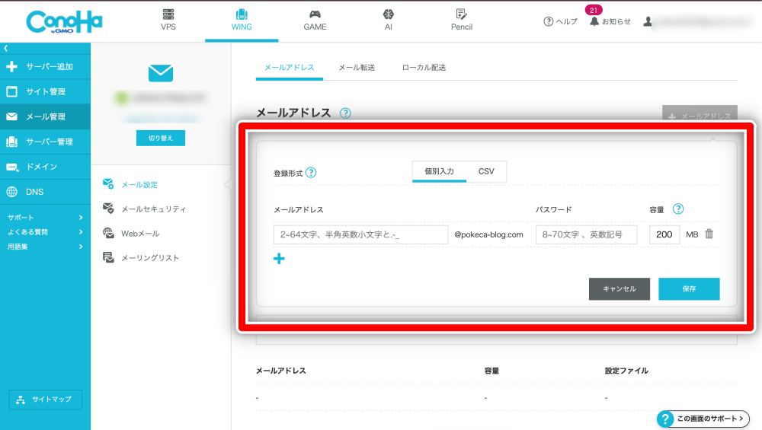
Task: Expand the よくある質問 sidebar section
Action: (x=45, y=231)
